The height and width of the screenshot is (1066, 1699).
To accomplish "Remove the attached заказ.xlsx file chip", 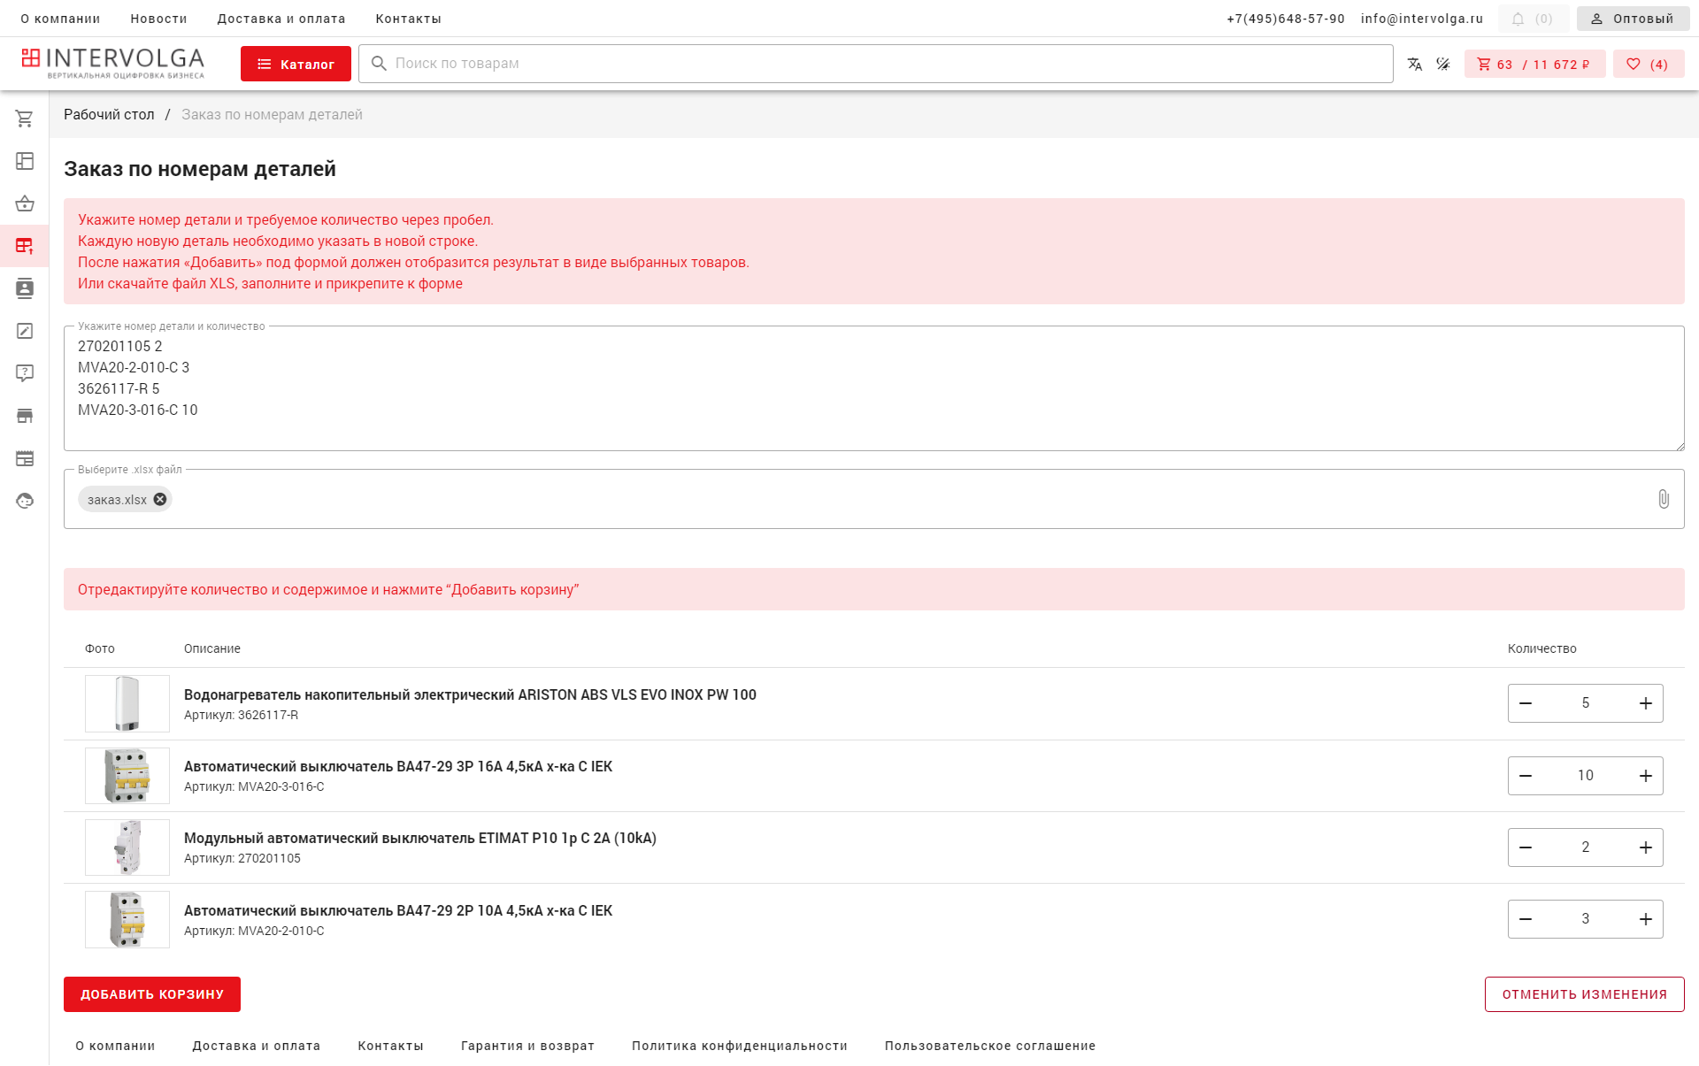I will (160, 499).
